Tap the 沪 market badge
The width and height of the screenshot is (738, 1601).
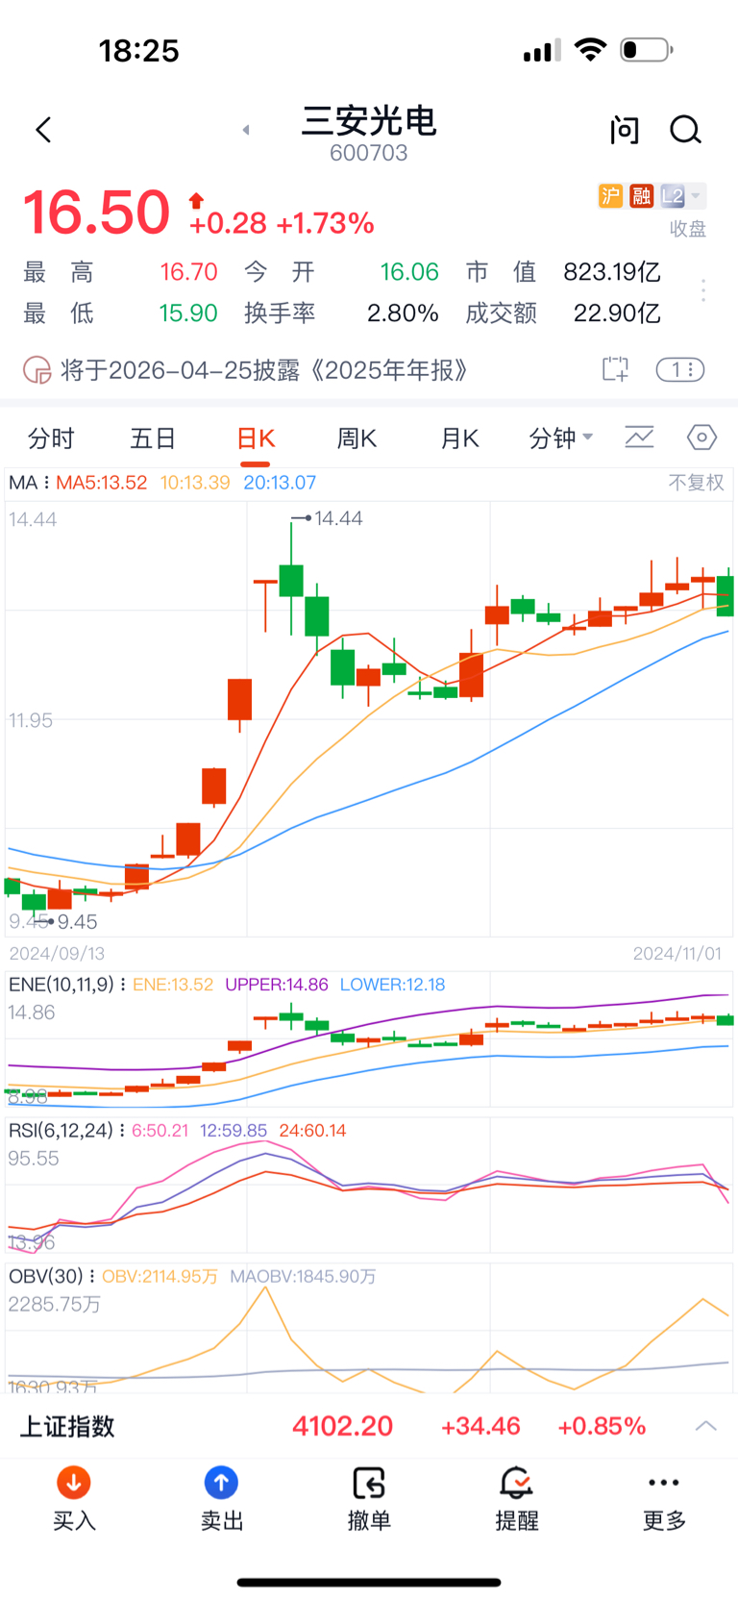click(x=610, y=196)
